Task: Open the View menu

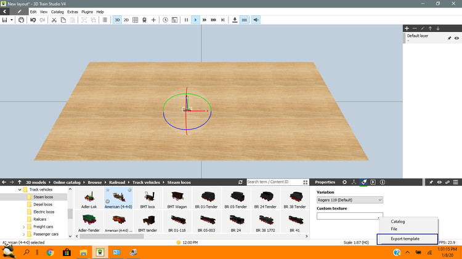Action: pyautogui.click(x=44, y=12)
